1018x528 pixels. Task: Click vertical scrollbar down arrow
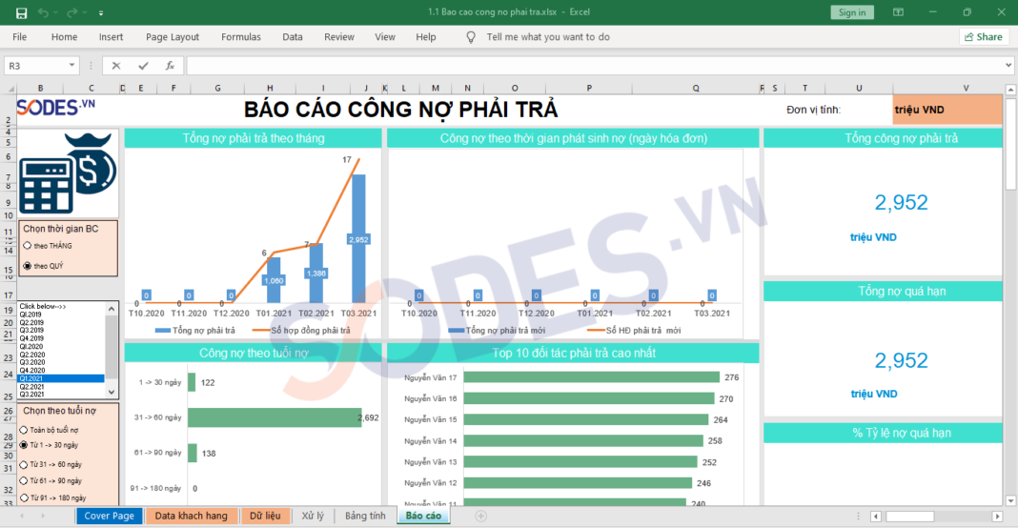1010,500
